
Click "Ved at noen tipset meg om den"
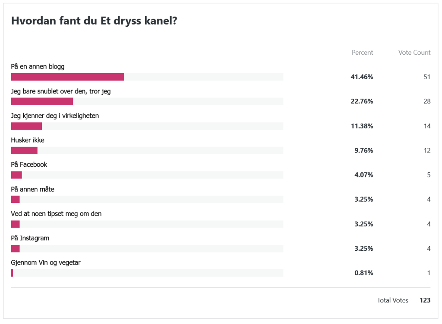click(x=56, y=214)
